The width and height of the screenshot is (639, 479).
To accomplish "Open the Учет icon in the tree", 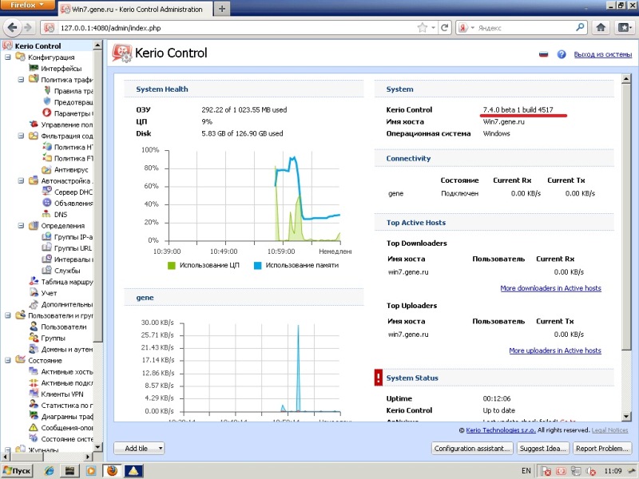I will pos(34,293).
